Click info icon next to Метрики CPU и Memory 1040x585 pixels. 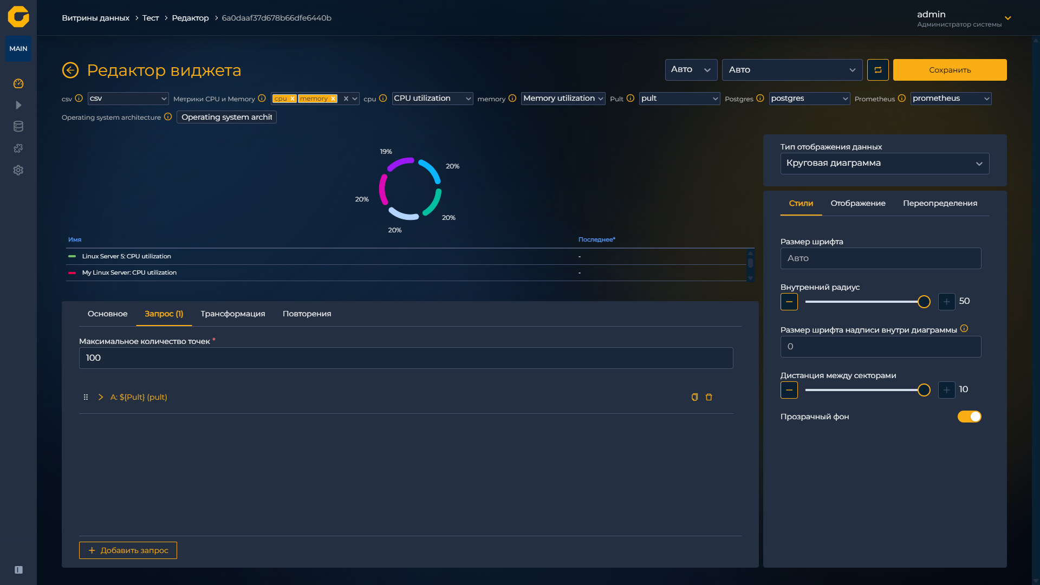(x=262, y=98)
